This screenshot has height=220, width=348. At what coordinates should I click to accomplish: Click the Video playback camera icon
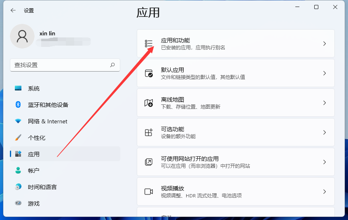point(149,192)
